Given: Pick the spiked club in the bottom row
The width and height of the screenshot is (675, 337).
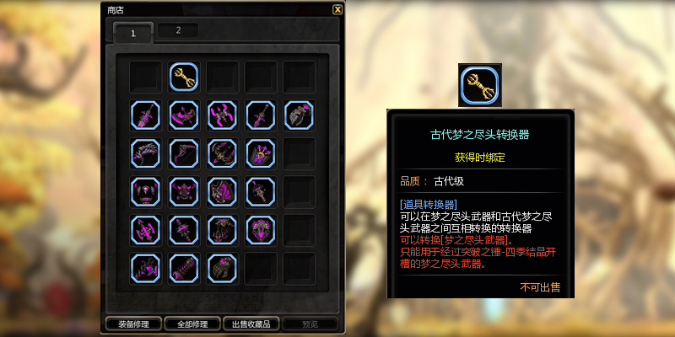Looking at the screenshot, I should point(184,268).
